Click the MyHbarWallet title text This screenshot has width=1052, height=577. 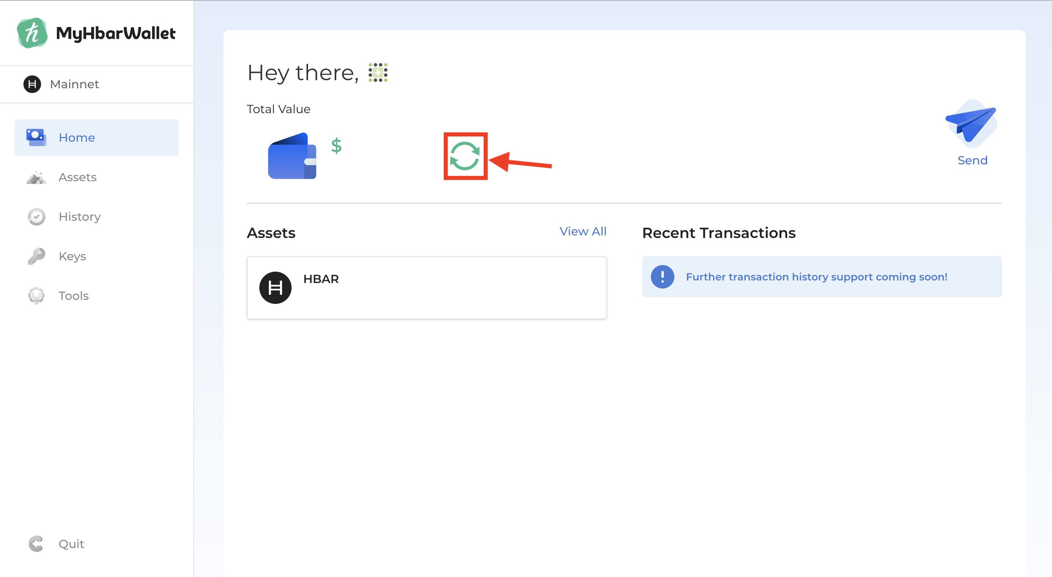coord(116,33)
